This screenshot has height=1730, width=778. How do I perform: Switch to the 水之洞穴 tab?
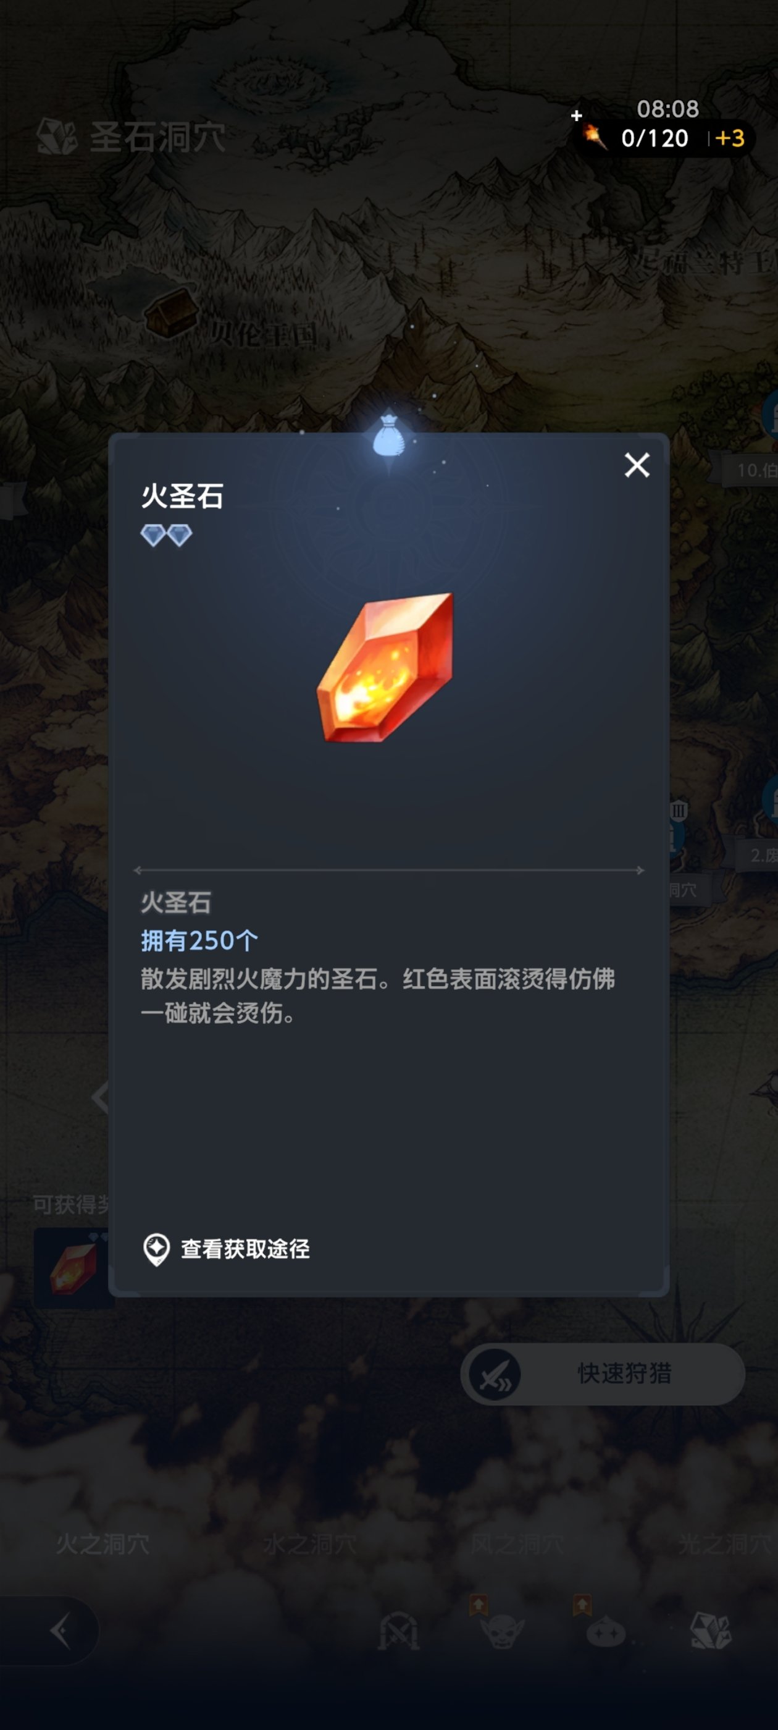point(310,1543)
